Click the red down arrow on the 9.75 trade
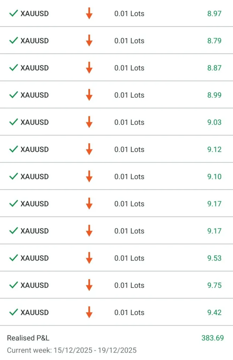233x360 pixels. [x=89, y=285]
